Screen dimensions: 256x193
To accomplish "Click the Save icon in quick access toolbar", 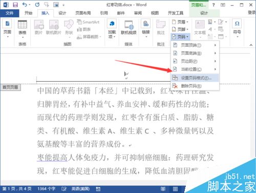I will coord(15,5).
